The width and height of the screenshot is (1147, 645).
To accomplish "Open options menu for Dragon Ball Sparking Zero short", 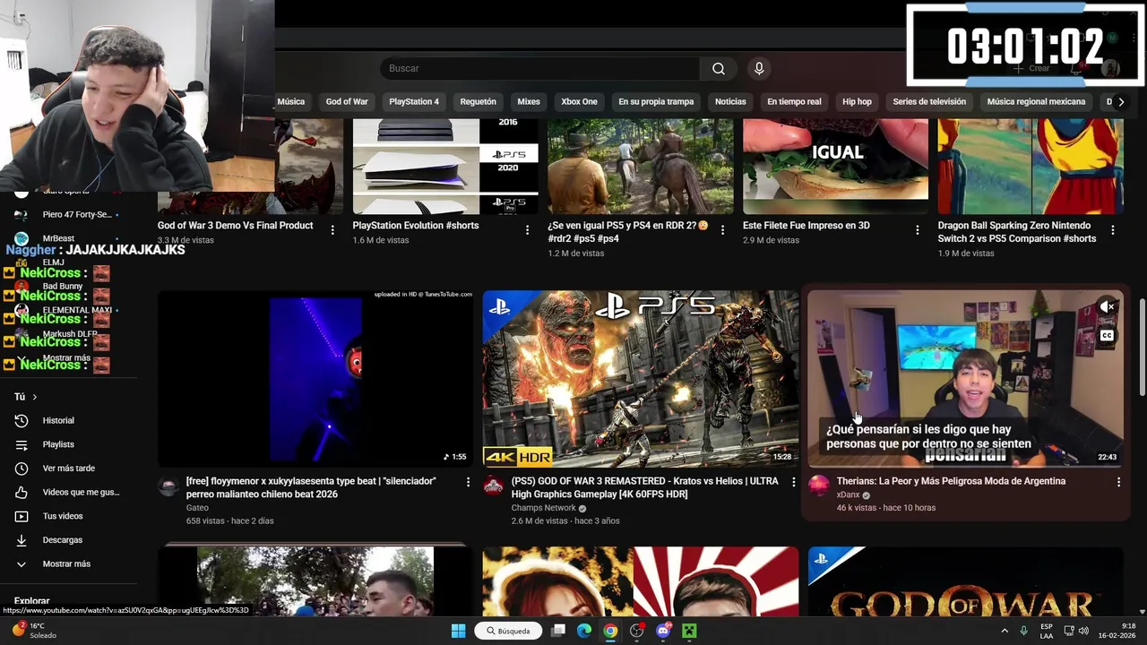I will (x=1112, y=230).
